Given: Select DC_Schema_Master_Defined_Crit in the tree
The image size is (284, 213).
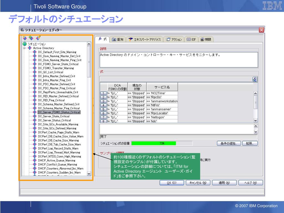Looking at the screenshot, I should pos(59,104).
